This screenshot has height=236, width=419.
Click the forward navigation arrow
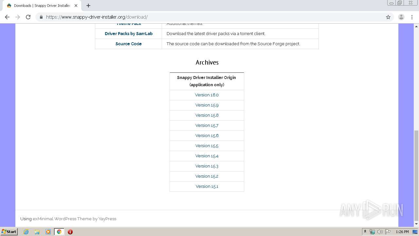click(x=18, y=17)
